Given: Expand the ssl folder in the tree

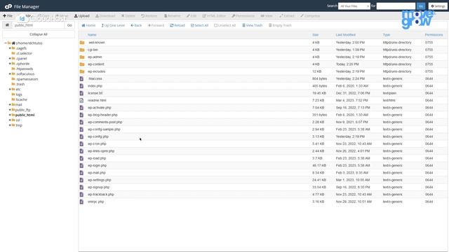Looking at the screenshot, I should point(10,120).
